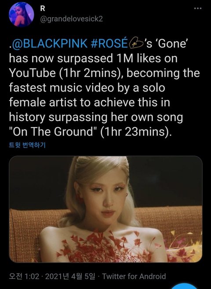Open the #ROSÉ hashtag
211x289 pixels.
[x=109, y=44]
